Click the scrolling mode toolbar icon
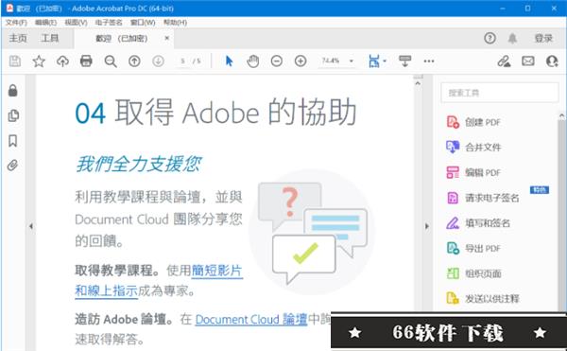567x351 pixels. [404, 61]
